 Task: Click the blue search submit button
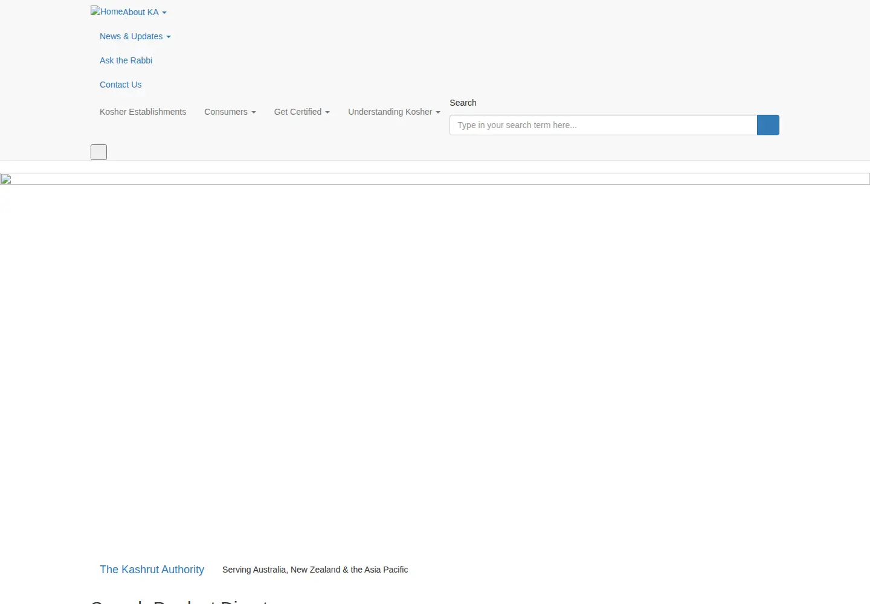click(768, 125)
